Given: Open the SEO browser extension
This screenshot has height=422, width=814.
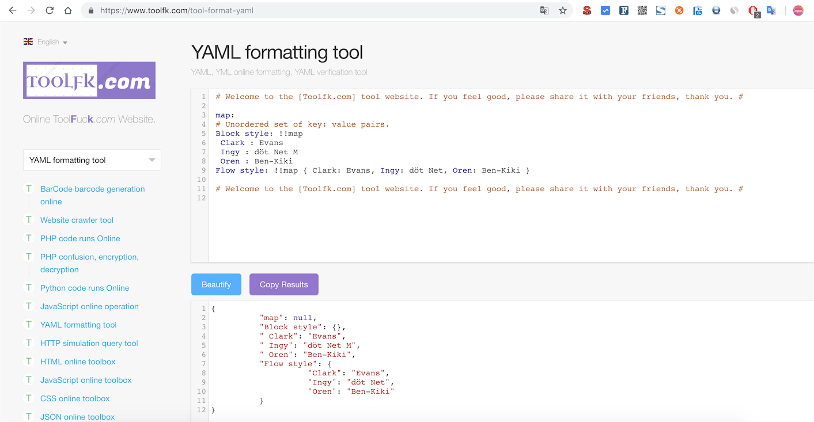Looking at the screenshot, I should coord(587,10).
